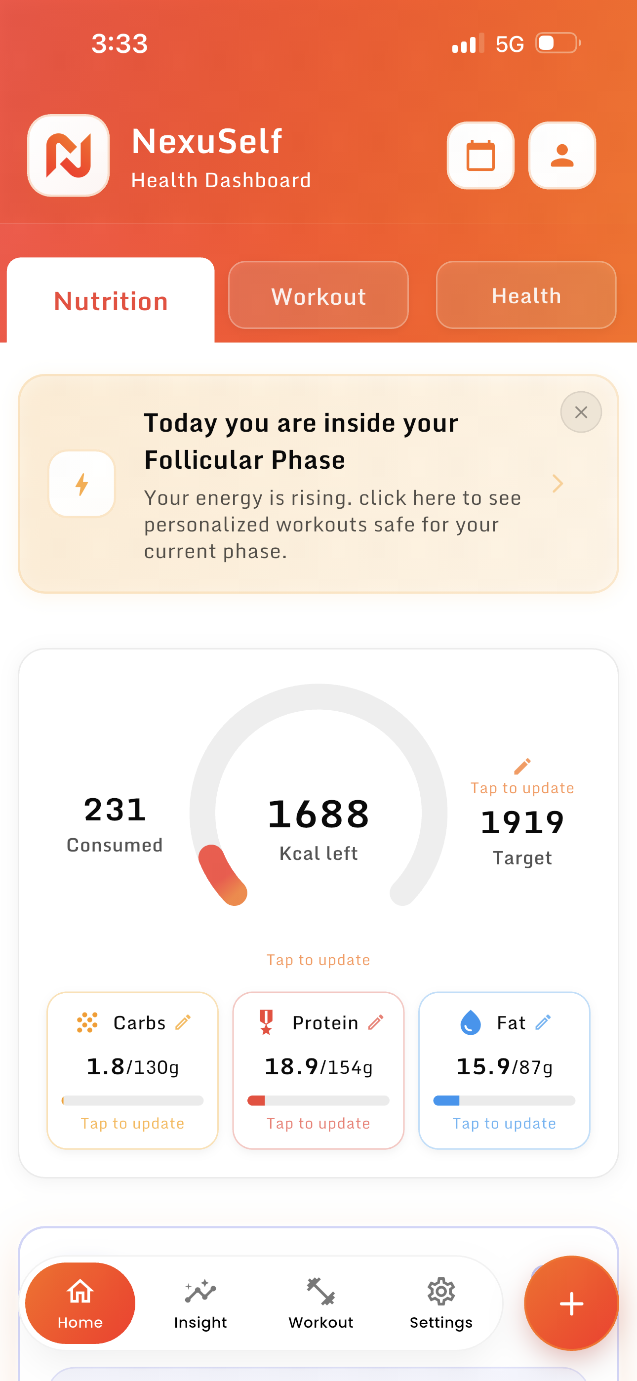Switch to the Workout top tab

pos(318,295)
